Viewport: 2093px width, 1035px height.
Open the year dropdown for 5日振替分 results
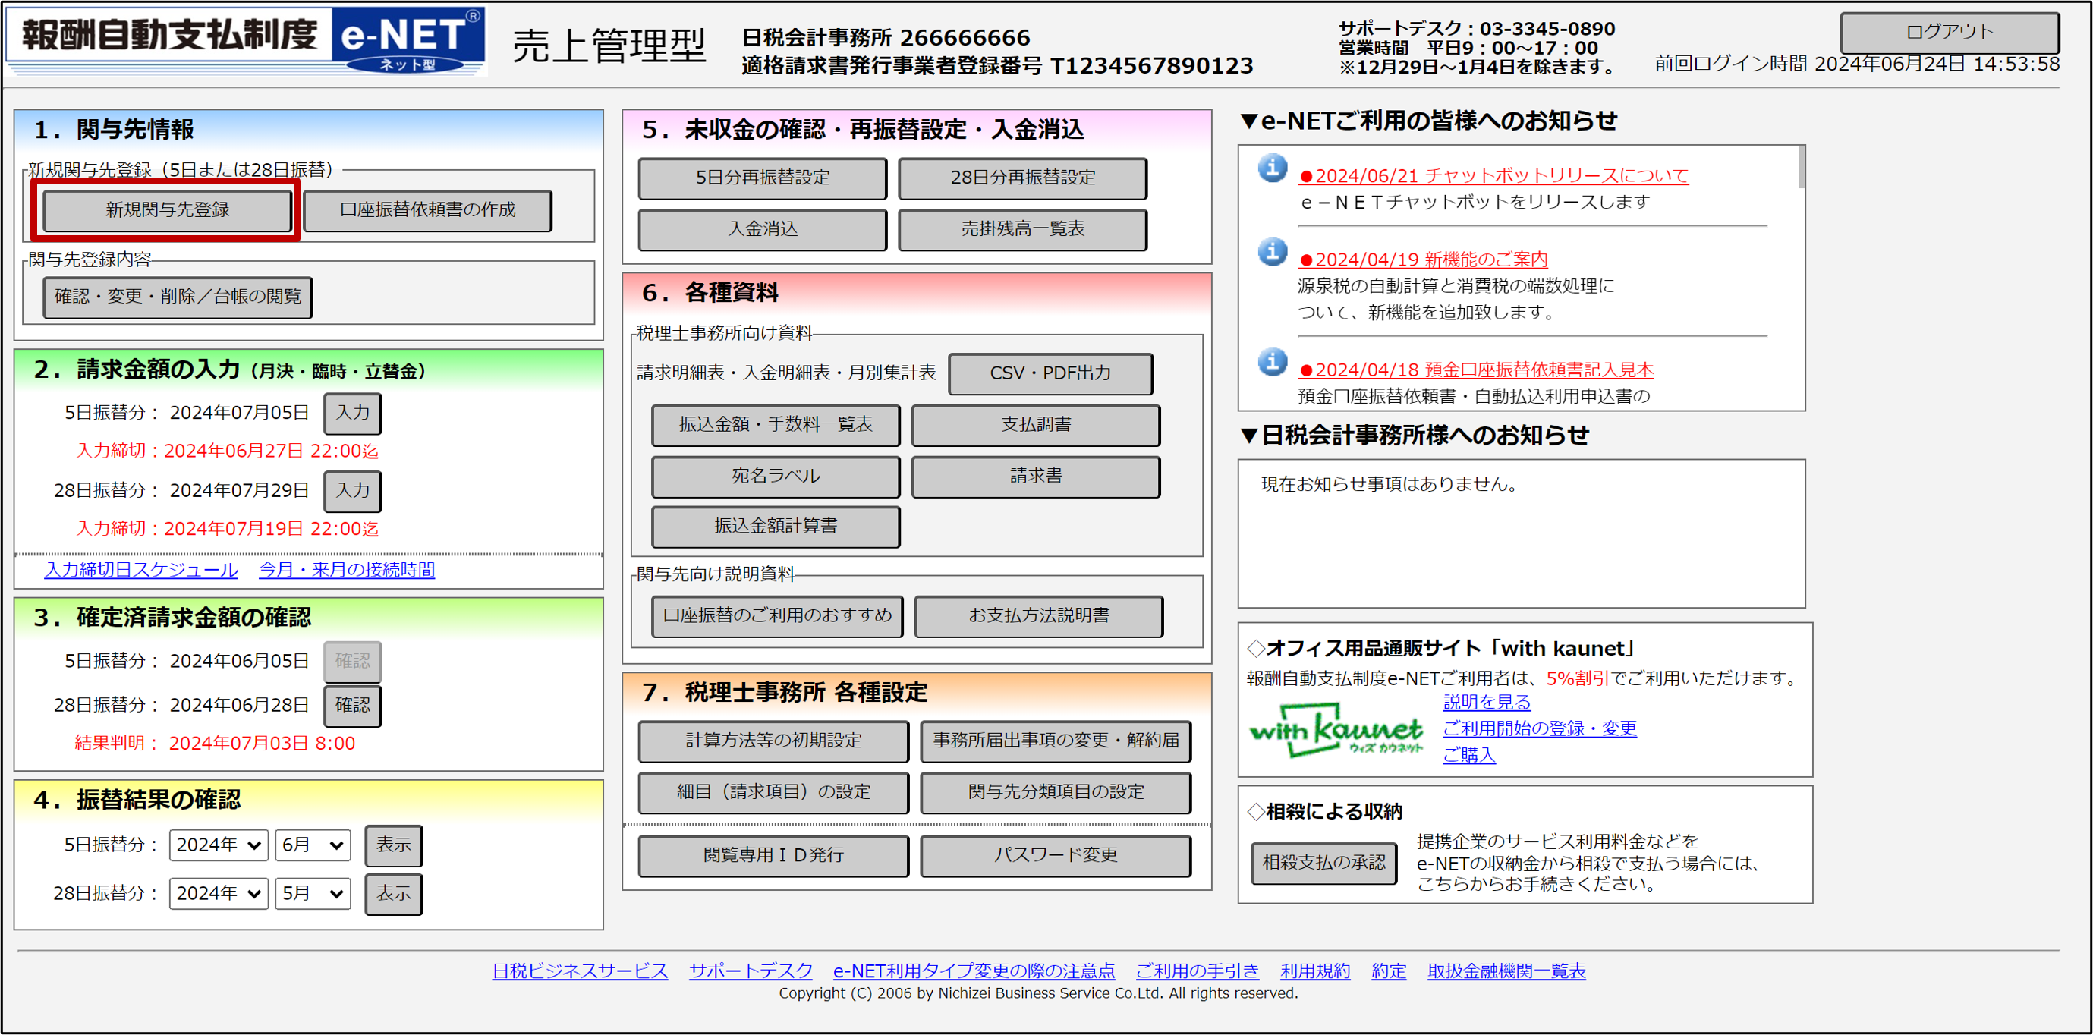point(218,845)
